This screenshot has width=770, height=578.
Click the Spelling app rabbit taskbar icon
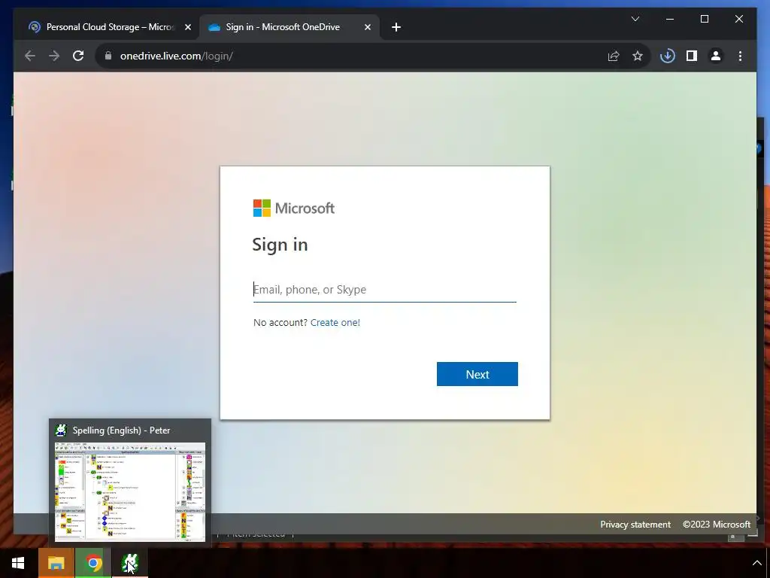pos(130,563)
